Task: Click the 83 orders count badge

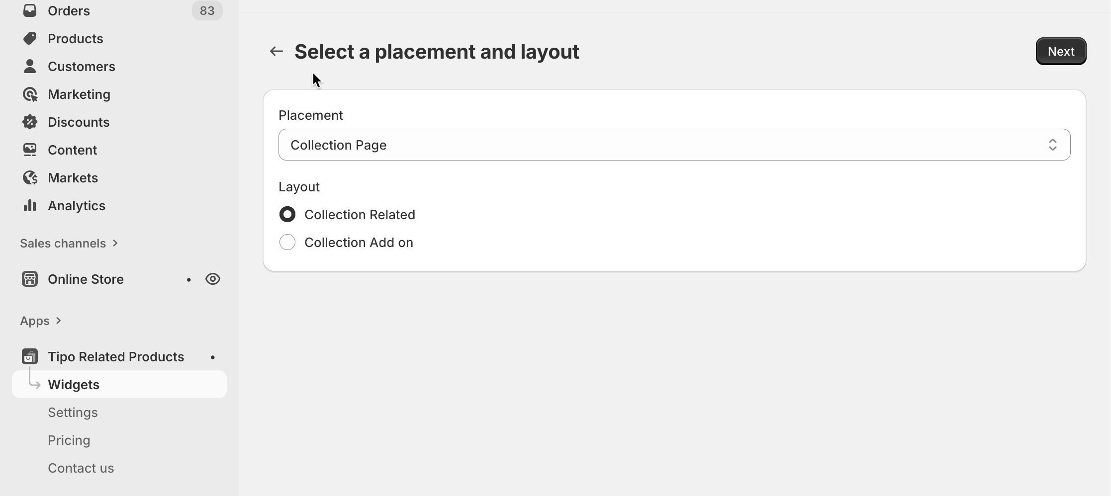Action: point(207,10)
